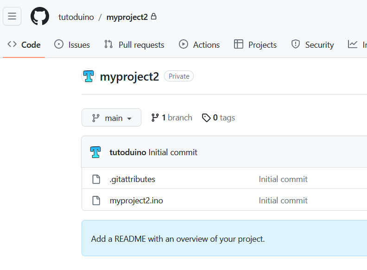The width and height of the screenshot is (367, 270).
Task: Click the tutoduino avatar in commit row
Action: tap(95, 152)
